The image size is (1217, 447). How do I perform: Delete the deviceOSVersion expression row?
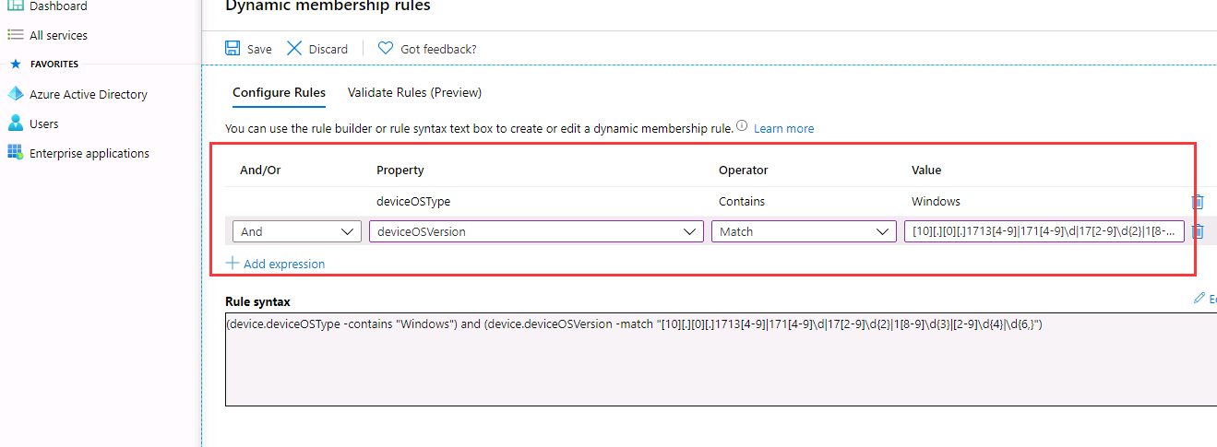(1198, 232)
